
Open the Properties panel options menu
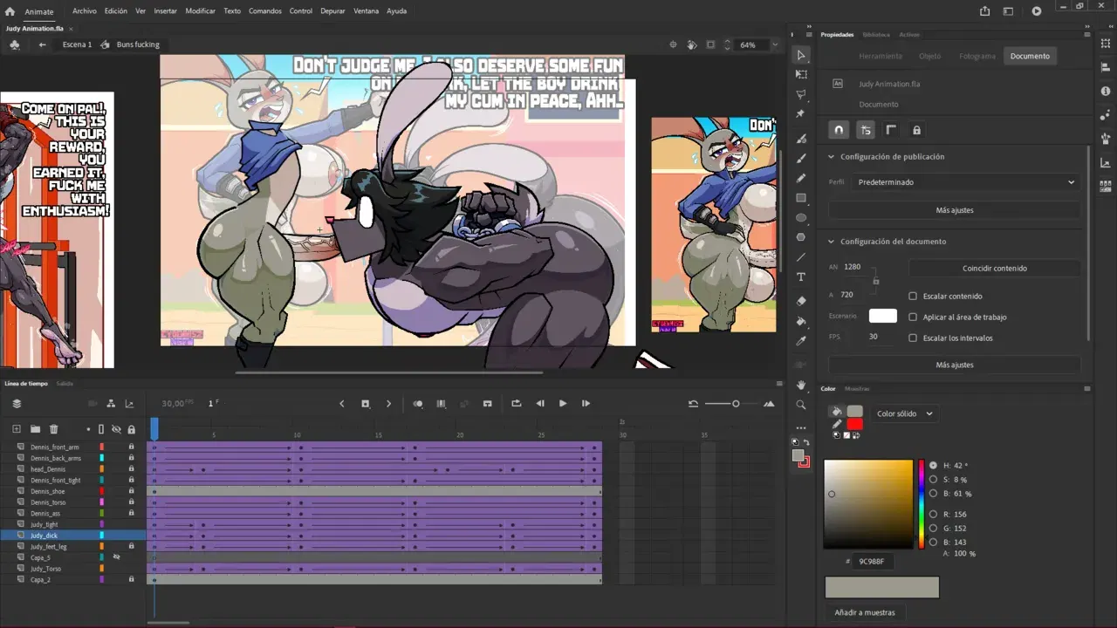click(x=1086, y=35)
